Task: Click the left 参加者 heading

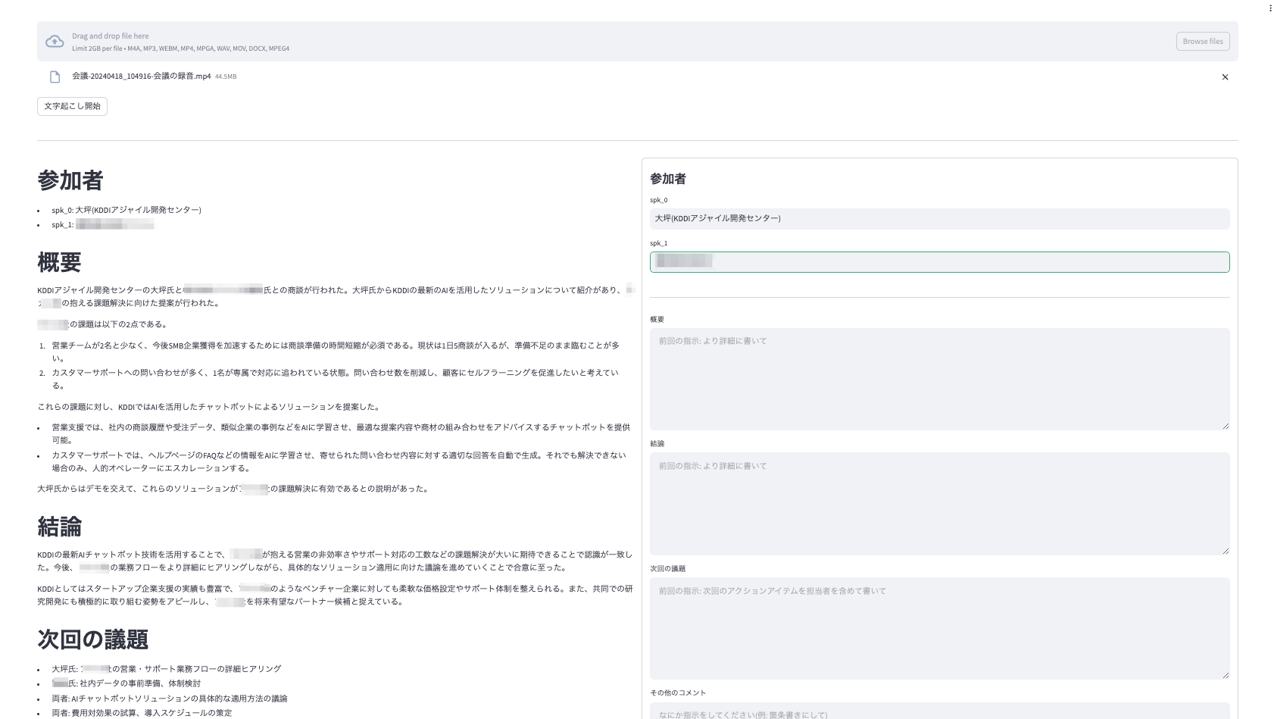Action: 70,180
